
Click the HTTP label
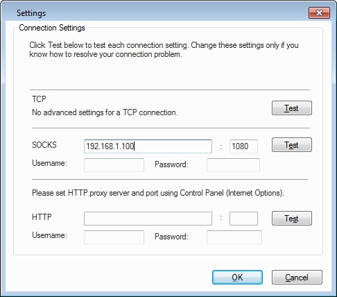click(42, 217)
